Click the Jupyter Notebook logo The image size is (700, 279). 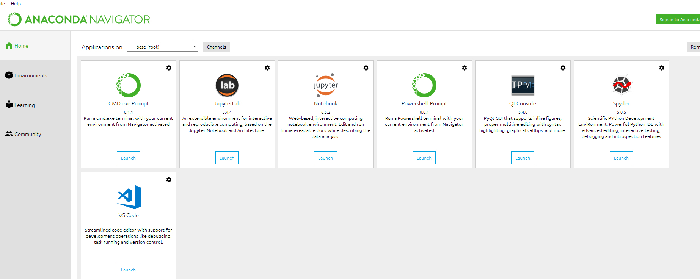click(326, 85)
